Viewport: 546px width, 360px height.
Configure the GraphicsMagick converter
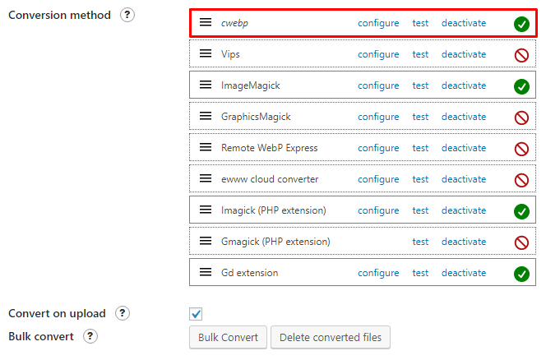pos(378,117)
